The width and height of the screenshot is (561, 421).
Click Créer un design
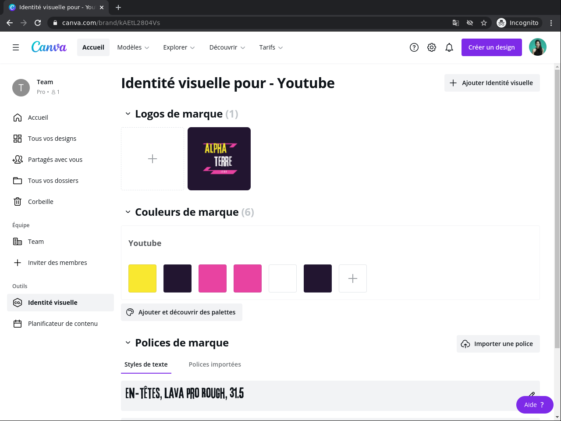click(x=492, y=47)
